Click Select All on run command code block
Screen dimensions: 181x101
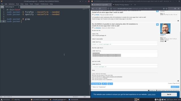(x=98, y=64)
